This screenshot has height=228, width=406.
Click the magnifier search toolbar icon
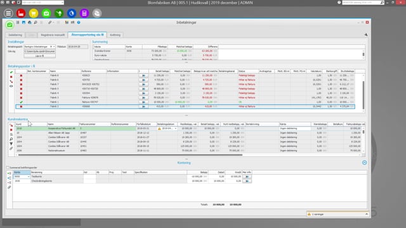click(x=36, y=23)
